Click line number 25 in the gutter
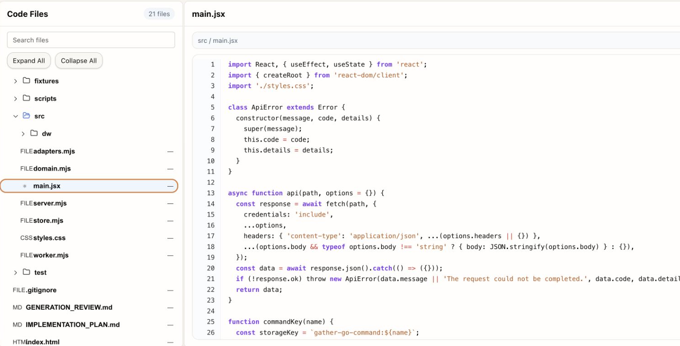The width and height of the screenshot is (680, 346). [x=211, y=322]
